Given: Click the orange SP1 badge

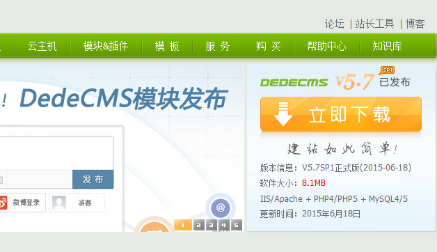Looking at the screenshot, I should click(387, 70).
